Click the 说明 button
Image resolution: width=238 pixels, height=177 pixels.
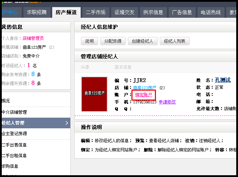tap(89, 41)
